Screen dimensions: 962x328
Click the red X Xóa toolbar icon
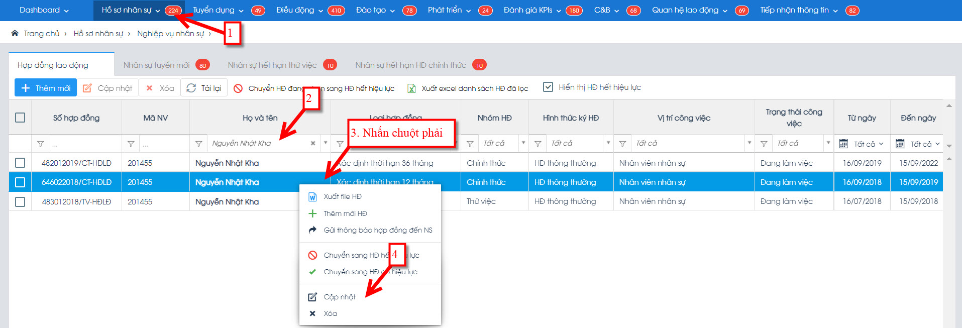coord(149,88)
